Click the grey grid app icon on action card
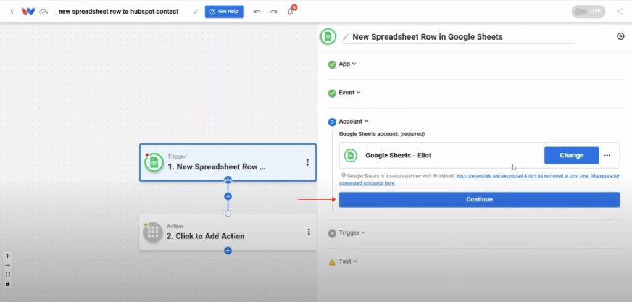 (x=153, y=232)
